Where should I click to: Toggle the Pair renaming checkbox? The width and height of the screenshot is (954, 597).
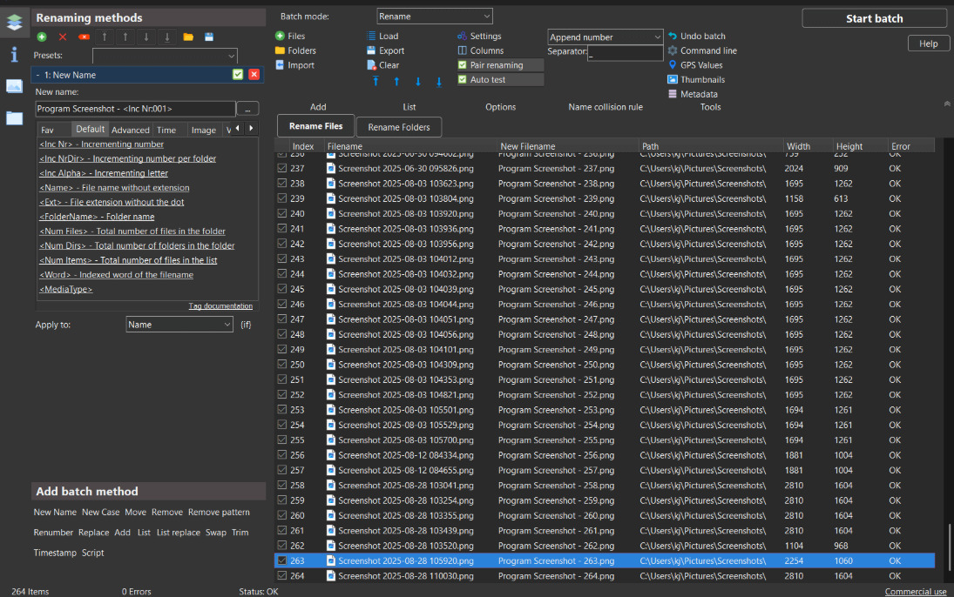point(463,65)
